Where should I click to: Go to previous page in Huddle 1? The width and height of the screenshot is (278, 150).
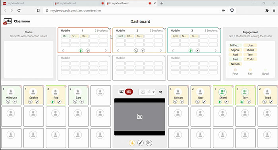[63, 51]
